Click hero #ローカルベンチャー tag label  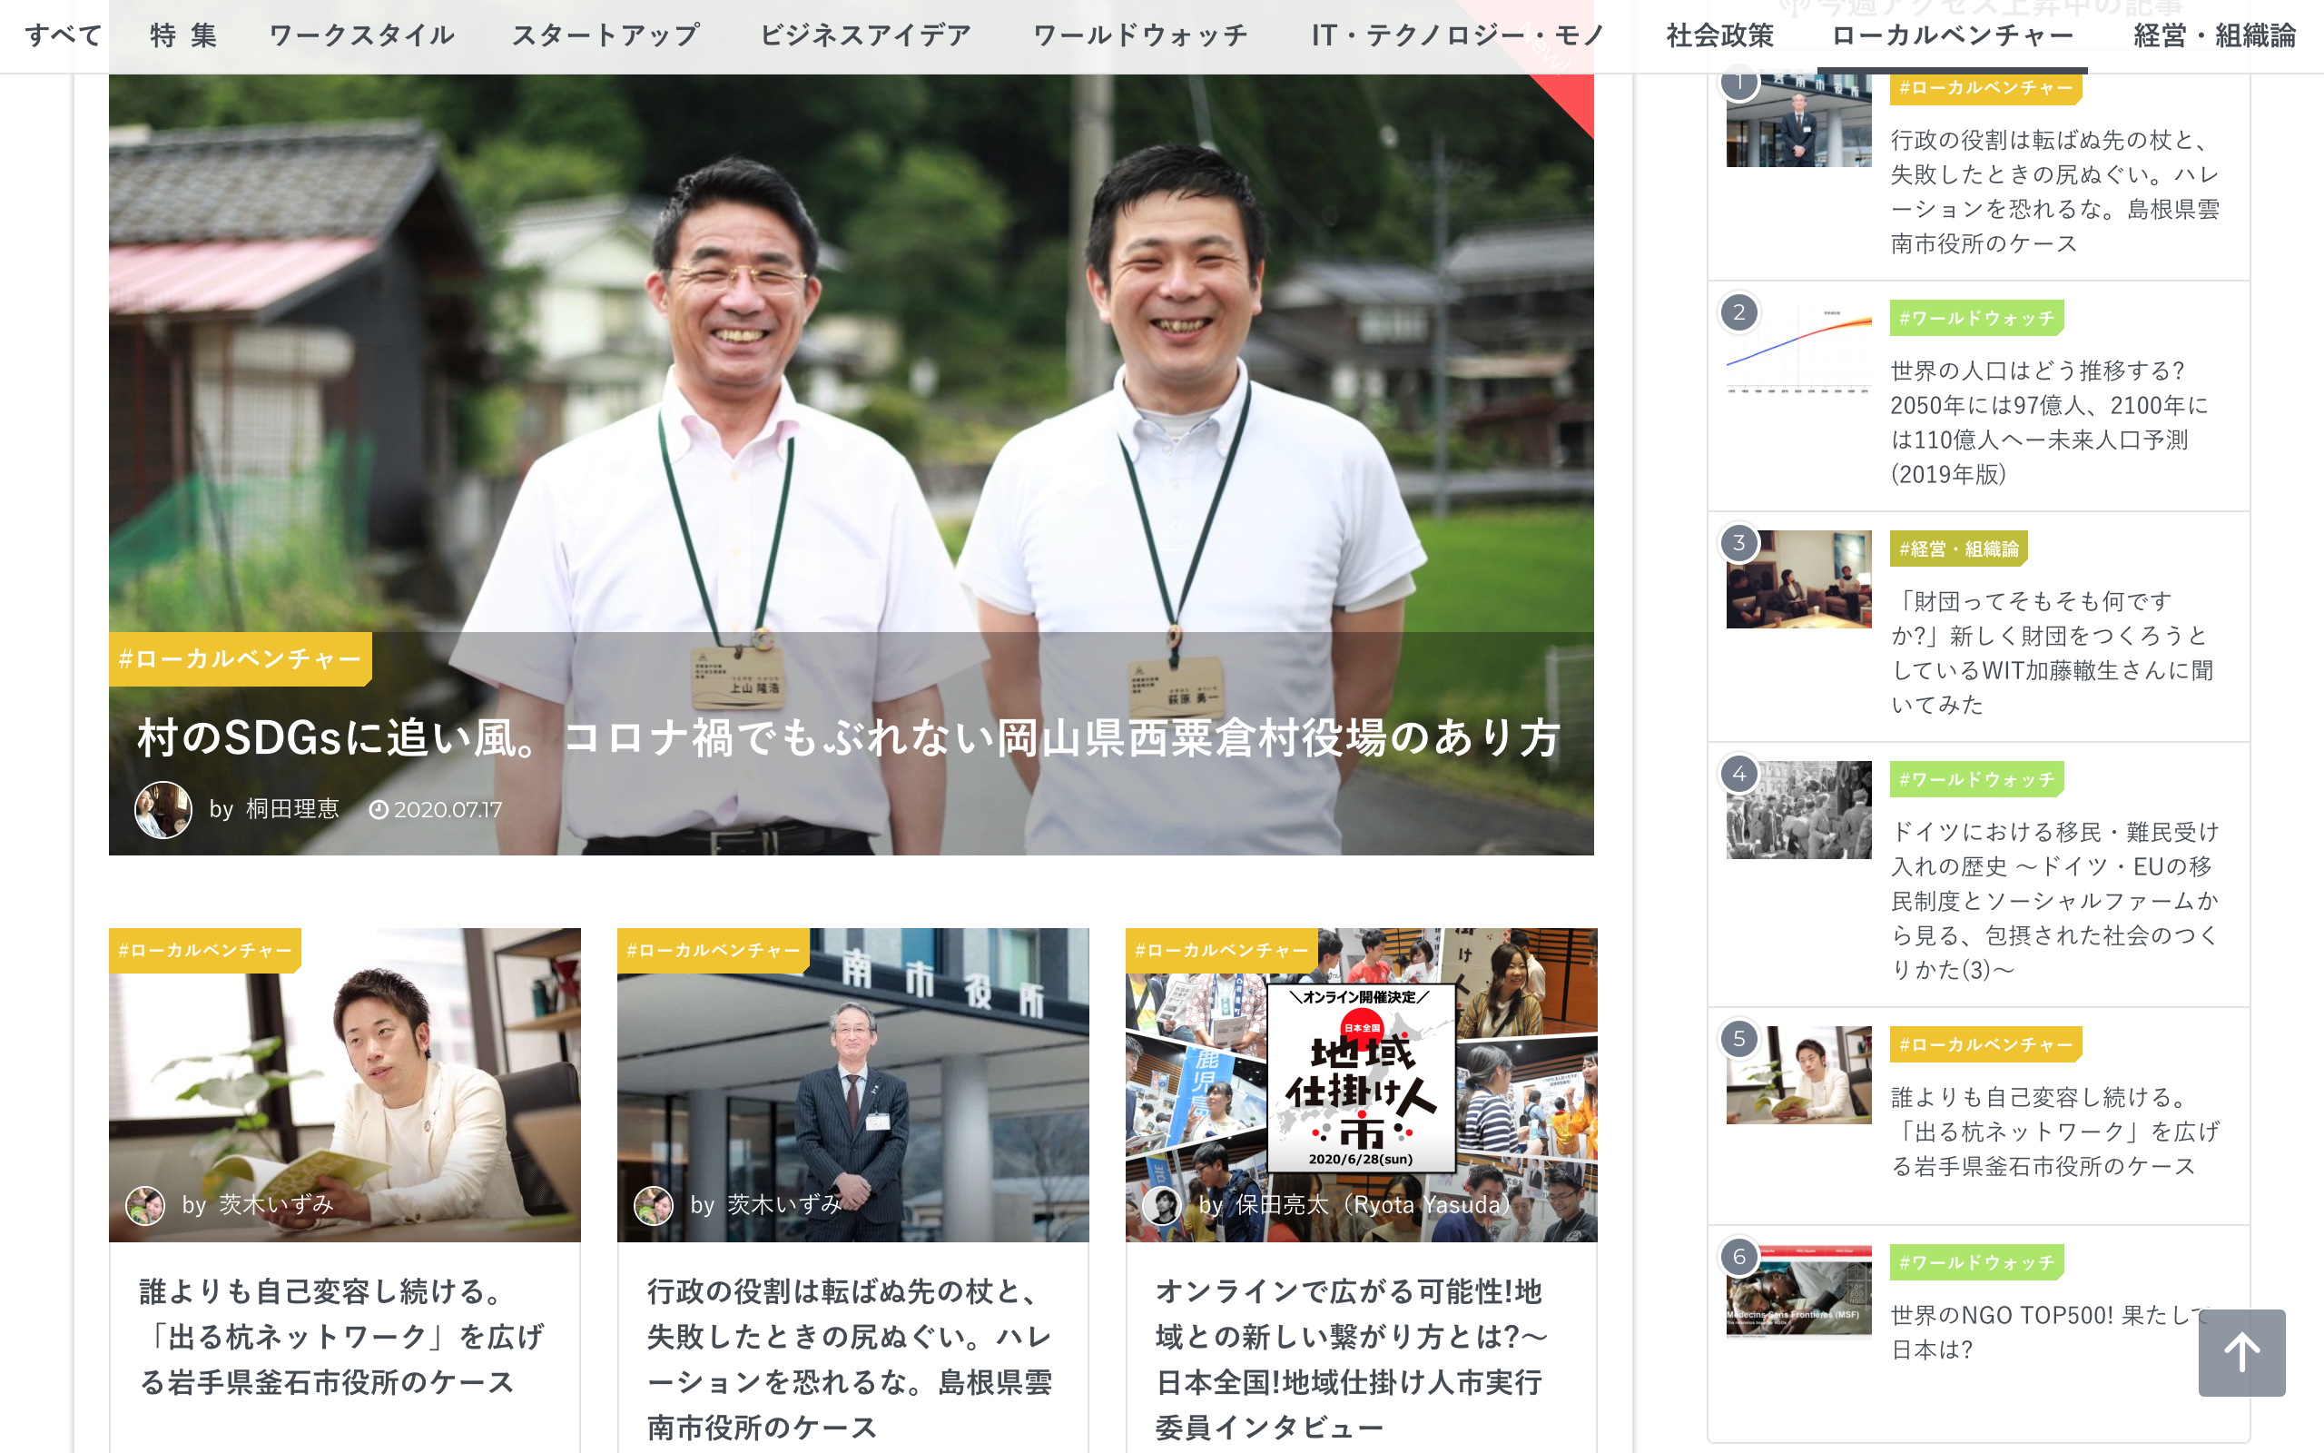[x=240, y=659]
